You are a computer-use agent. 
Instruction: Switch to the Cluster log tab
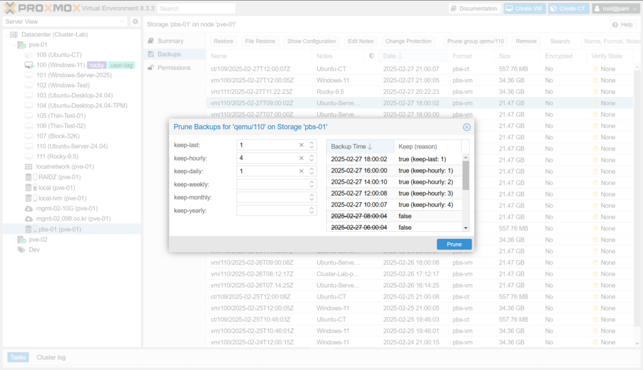pos(51,357)
